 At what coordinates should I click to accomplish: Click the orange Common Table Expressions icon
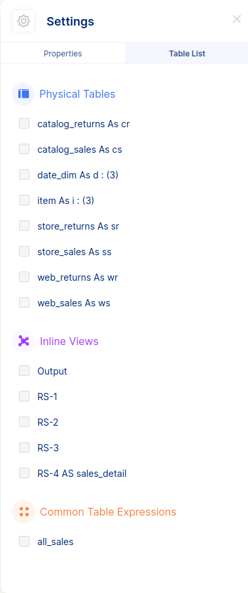point(24,512)
